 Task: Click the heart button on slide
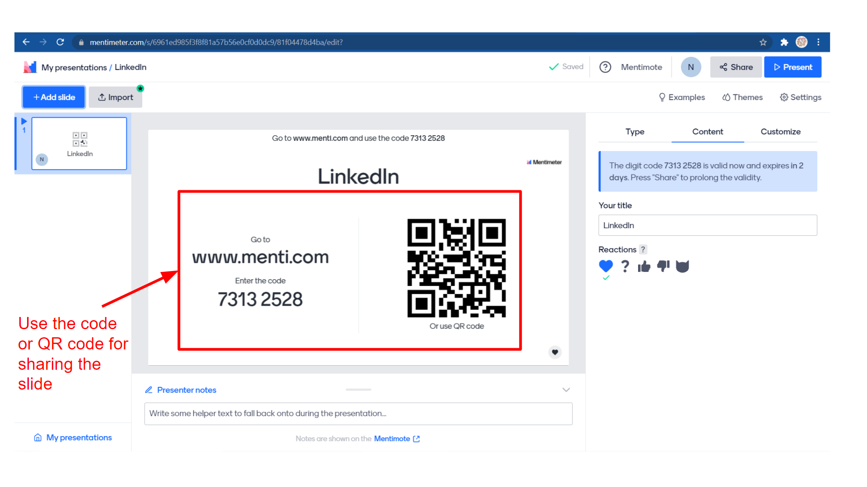(x=555, y=352)
